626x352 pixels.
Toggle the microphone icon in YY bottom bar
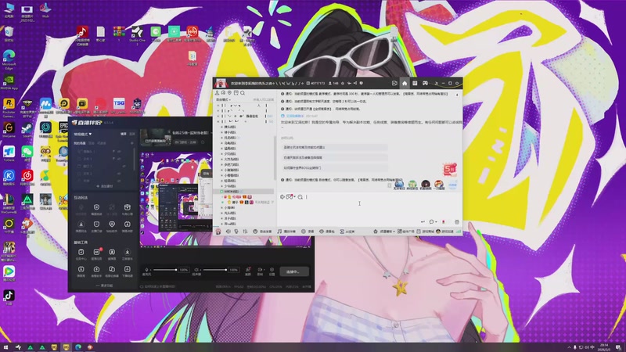pos(236,232)
